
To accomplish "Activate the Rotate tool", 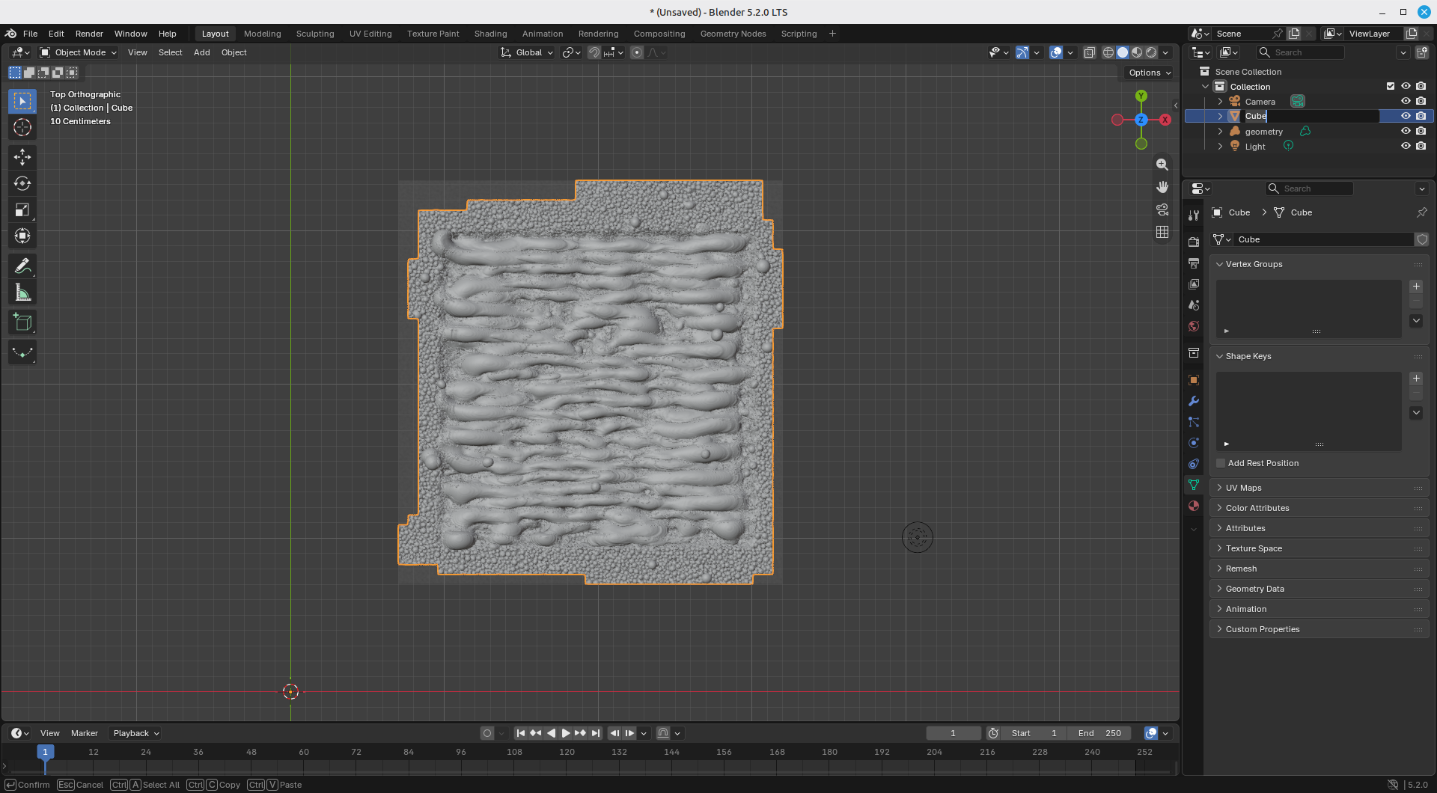I will [x=22, y=183].
